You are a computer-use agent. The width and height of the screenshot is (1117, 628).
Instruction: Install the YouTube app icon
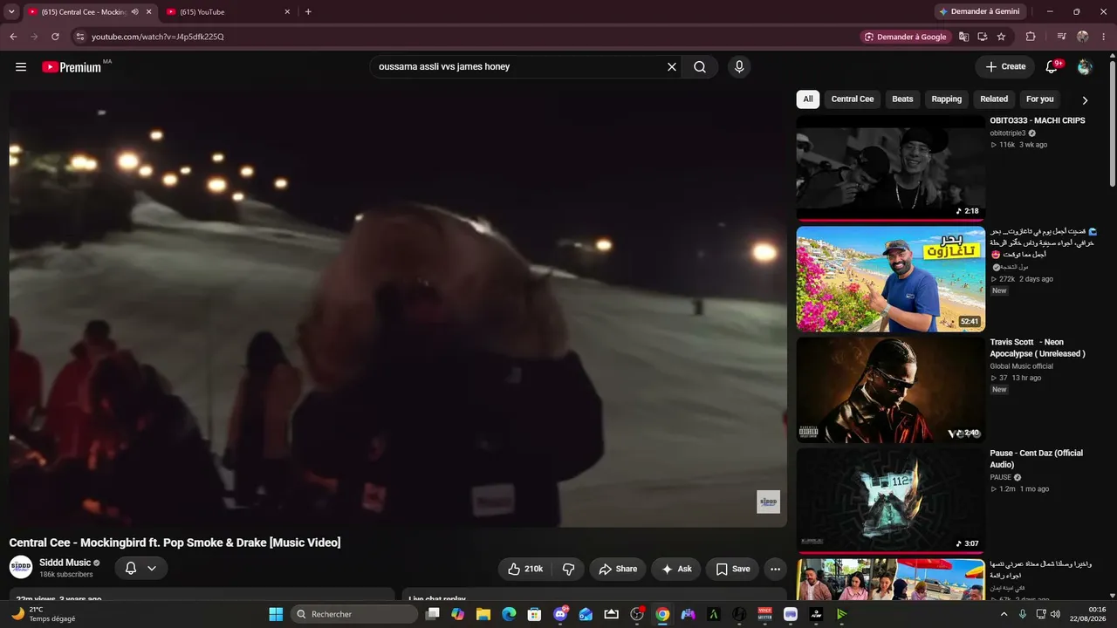click(x=982, y=37)
